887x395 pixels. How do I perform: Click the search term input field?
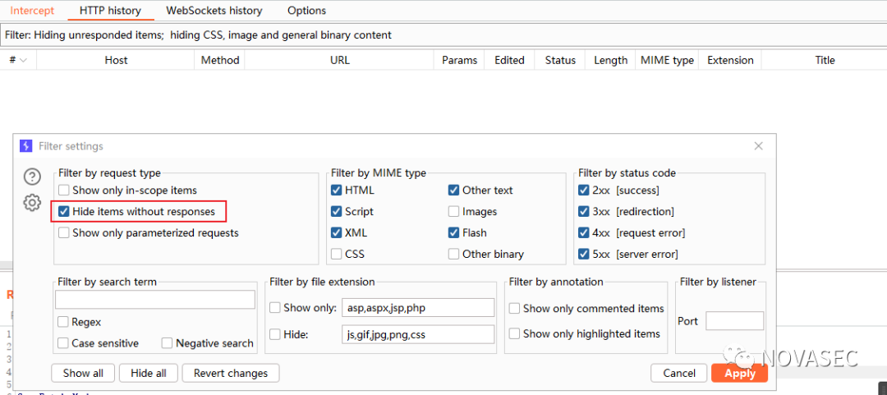click(154, 300)
